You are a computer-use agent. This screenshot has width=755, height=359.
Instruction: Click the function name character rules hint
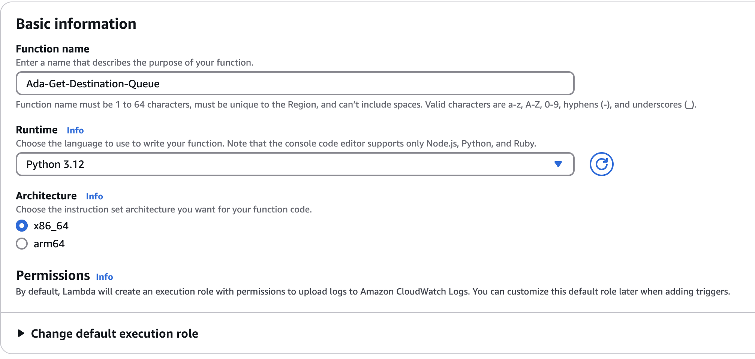356,105
